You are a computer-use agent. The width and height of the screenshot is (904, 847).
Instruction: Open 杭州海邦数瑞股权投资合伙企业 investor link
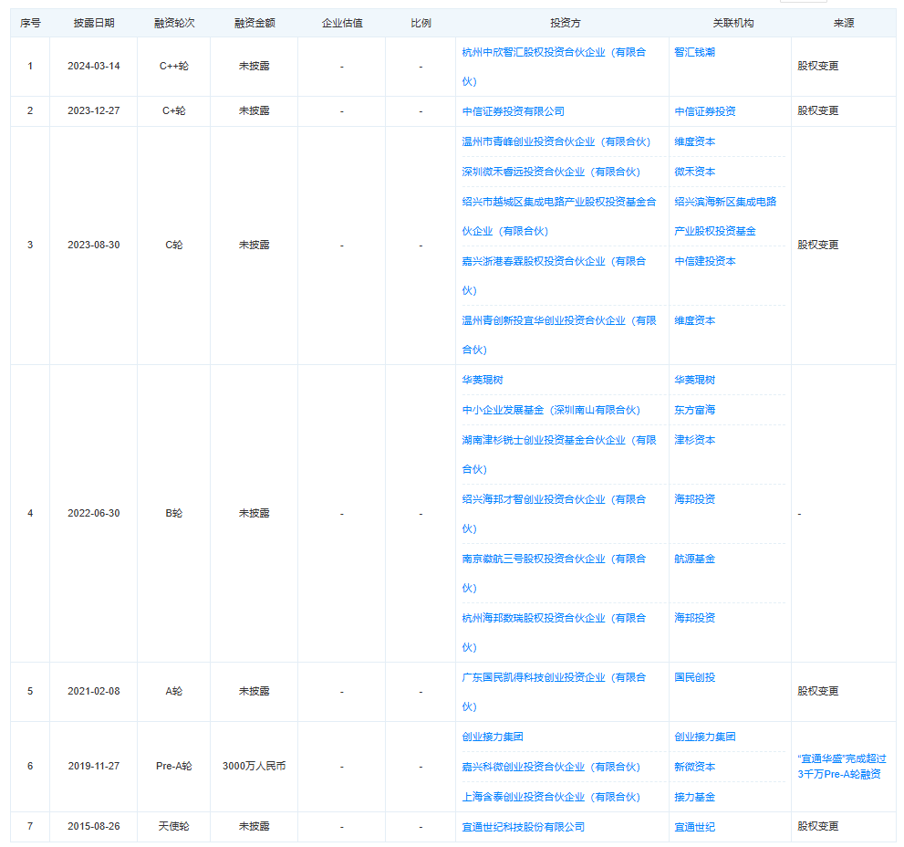click(554, 633)
